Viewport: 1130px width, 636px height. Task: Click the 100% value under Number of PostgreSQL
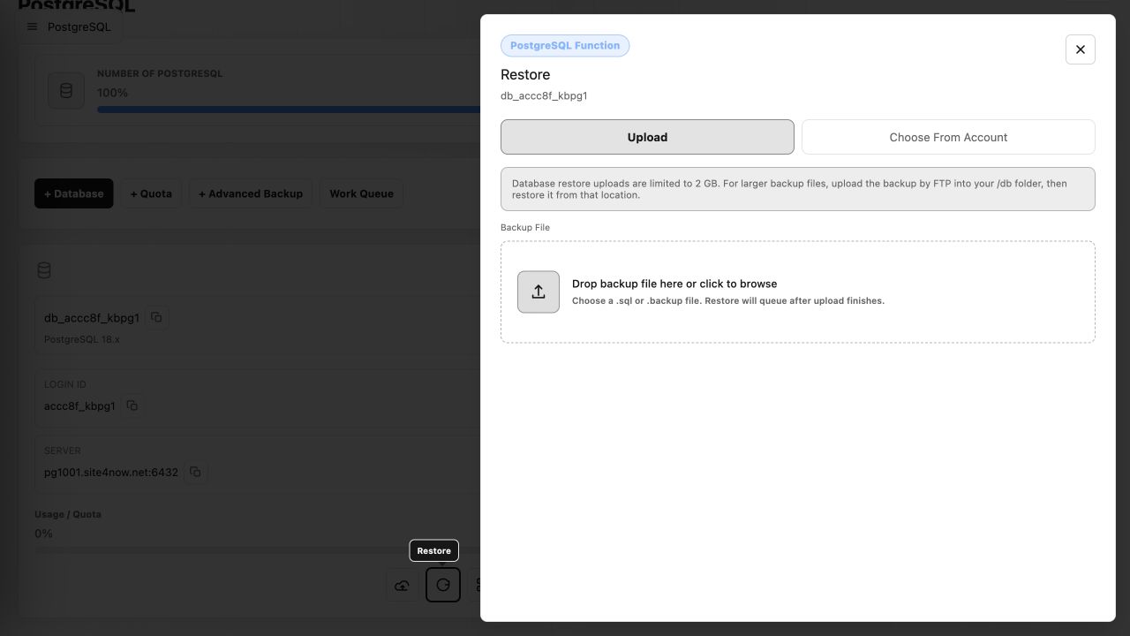pyautogui.click(x=112, y=93)
